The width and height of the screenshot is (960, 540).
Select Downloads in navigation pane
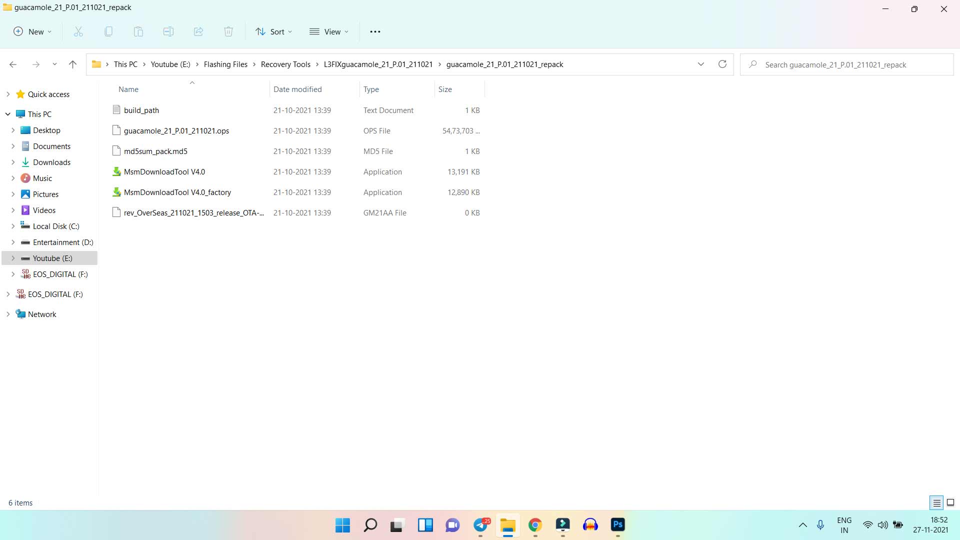click(51, 162)
